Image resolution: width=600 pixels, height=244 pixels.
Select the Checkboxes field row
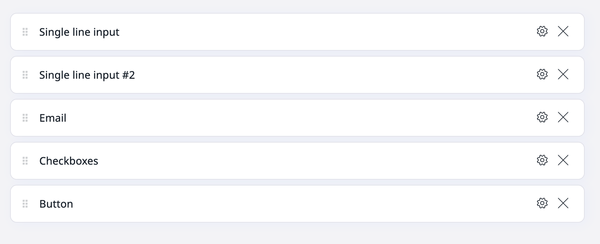281,161
